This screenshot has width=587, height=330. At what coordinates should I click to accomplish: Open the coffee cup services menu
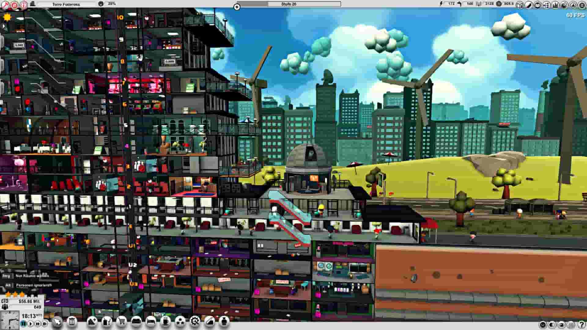pyautogui.click(x=165, y=321)
